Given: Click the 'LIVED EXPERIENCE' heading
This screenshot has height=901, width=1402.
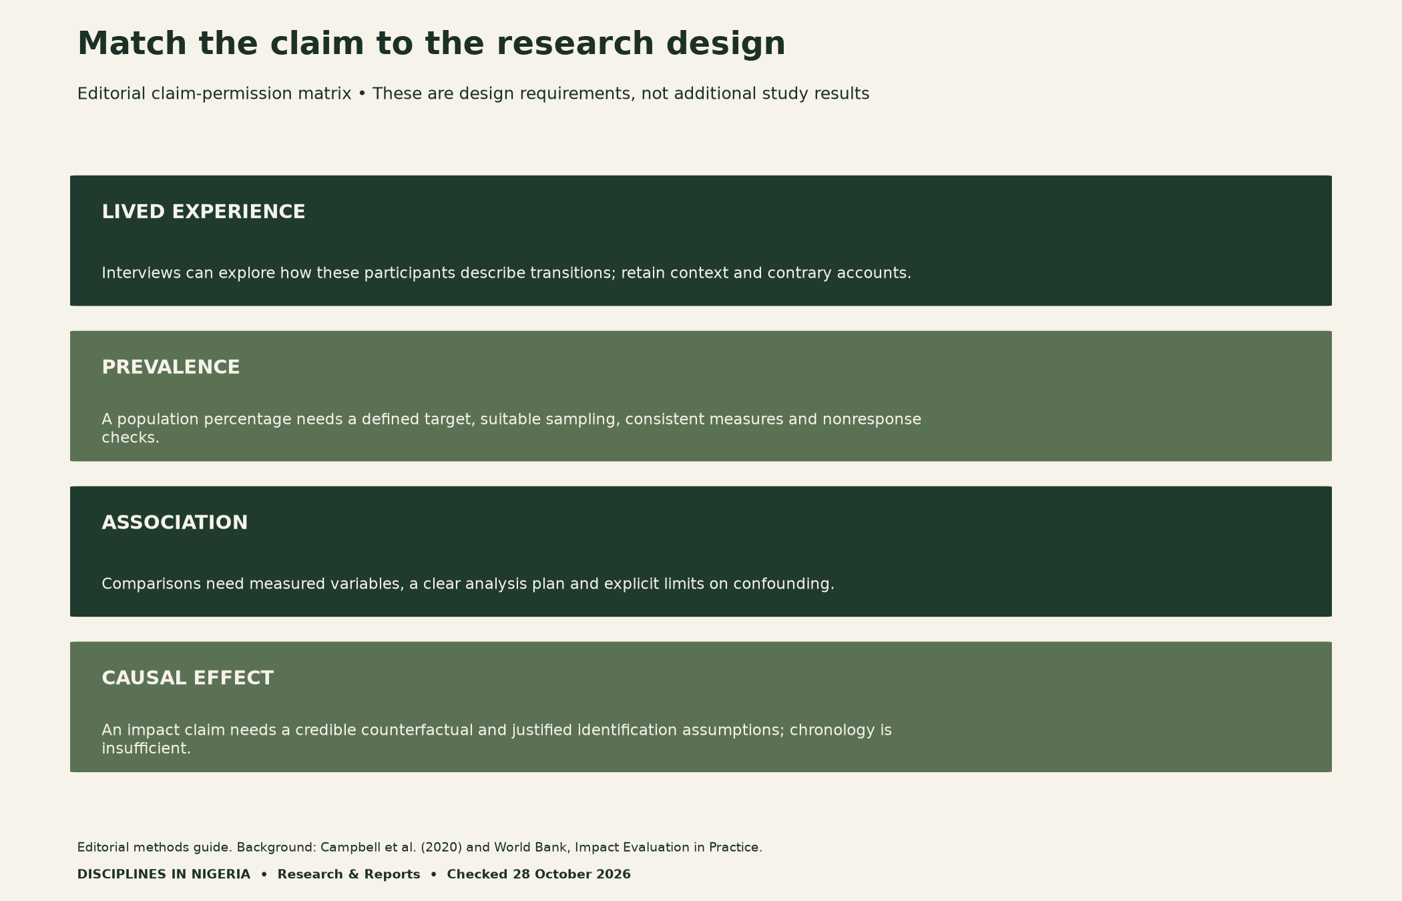Looking at the screenshot, I should tap(204, 212).
